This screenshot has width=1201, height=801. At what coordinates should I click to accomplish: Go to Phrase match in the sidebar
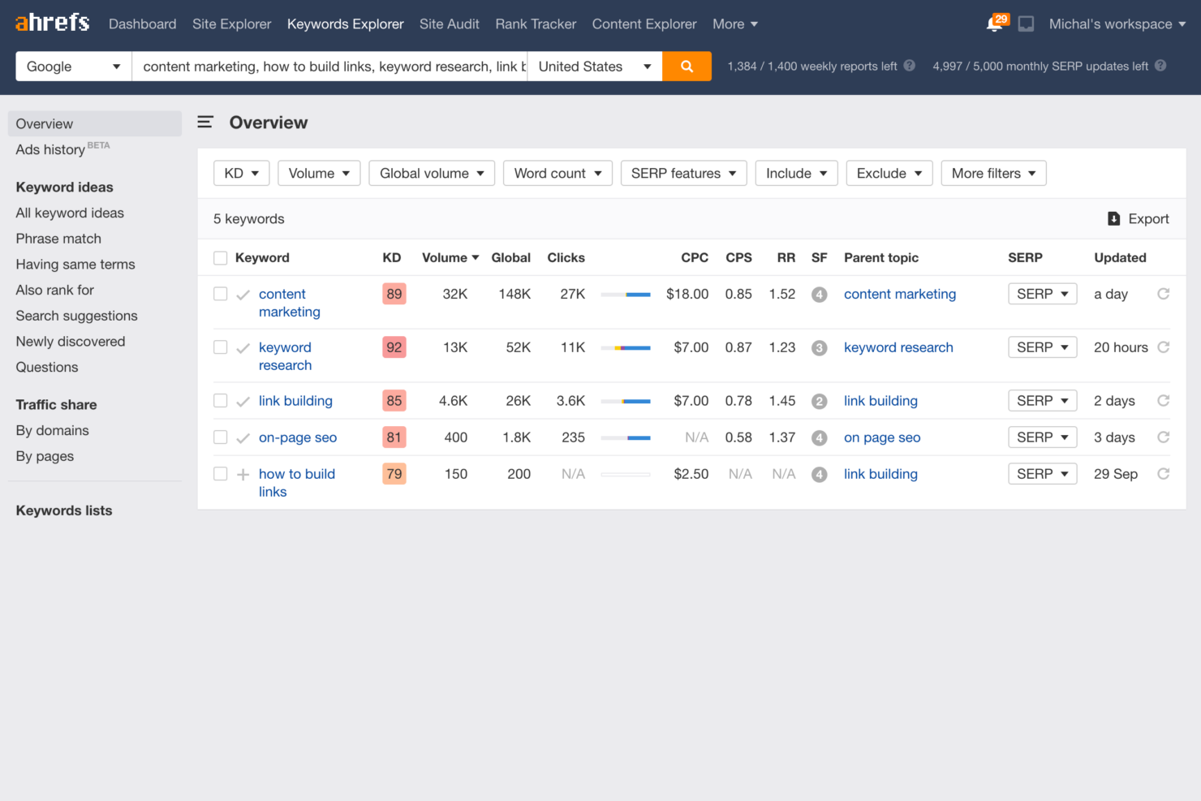[x=58, y=239]
